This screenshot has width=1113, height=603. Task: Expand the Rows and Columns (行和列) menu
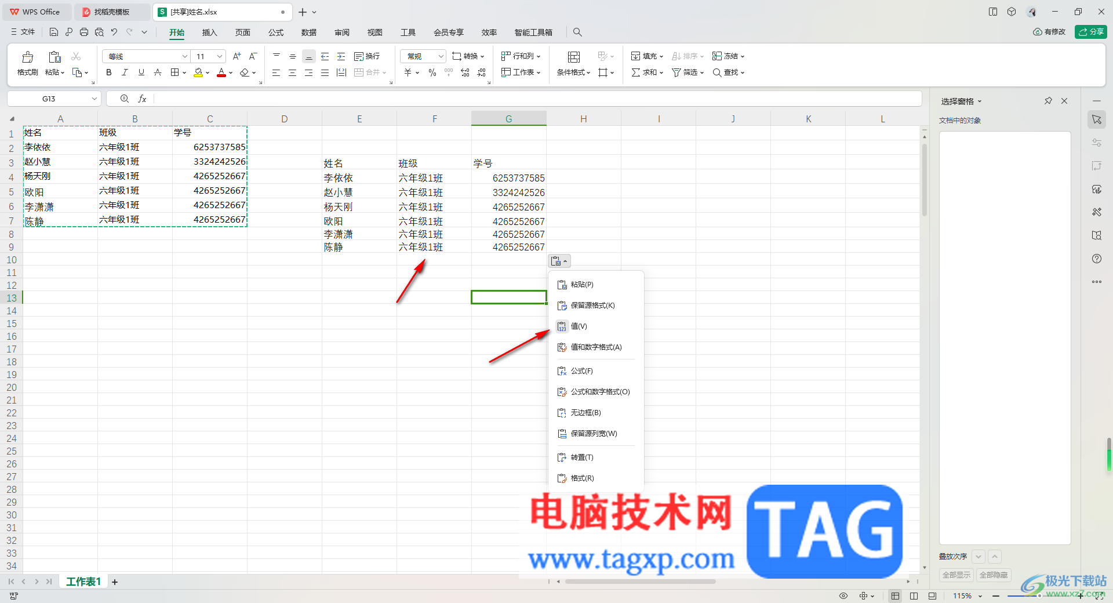point(521,56)
